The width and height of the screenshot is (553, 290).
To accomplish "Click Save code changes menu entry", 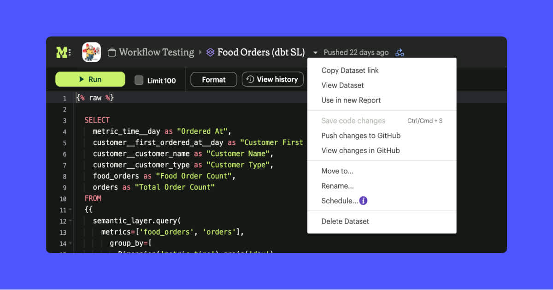I will 353,121.
